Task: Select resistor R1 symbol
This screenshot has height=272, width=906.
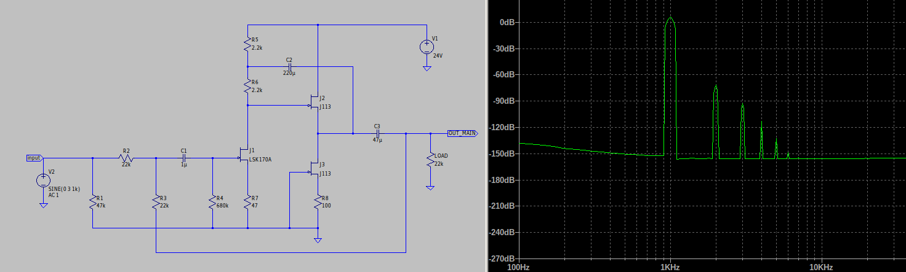Action: click(x=93, y=202)
